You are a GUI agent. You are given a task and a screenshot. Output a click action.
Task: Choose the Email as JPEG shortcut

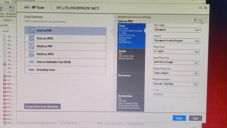[65, 54]
